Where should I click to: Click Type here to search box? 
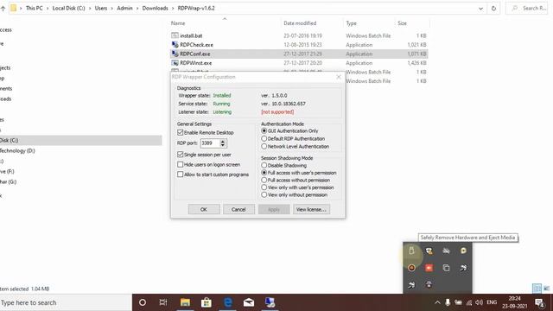click(x=66, y=302)
